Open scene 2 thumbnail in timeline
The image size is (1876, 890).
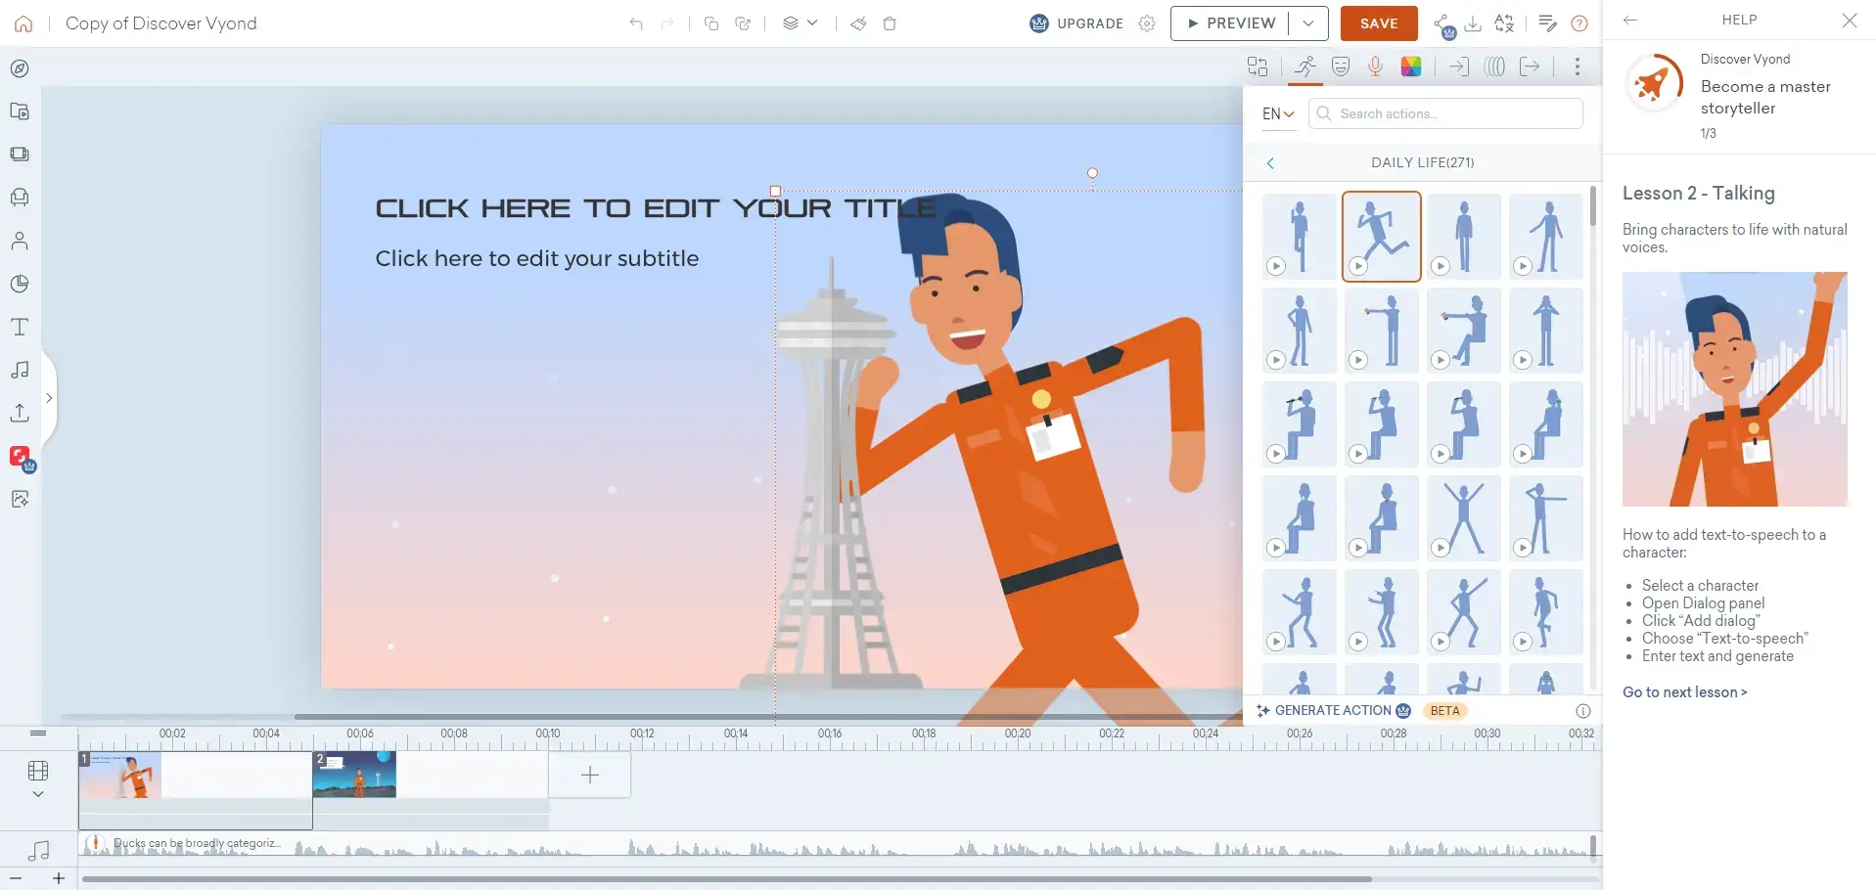354,775
